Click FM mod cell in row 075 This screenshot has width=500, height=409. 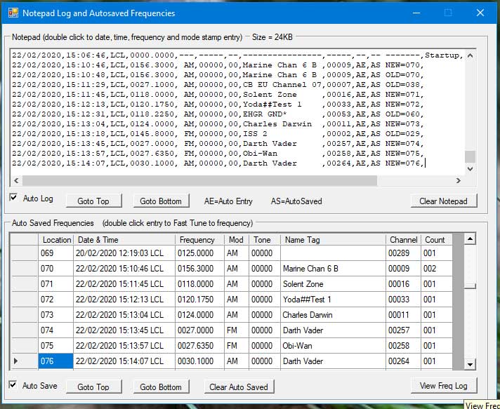[x=236, y=346]
